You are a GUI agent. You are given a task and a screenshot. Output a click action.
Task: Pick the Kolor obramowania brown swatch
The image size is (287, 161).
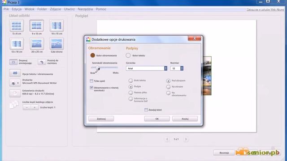coord(93,55)
